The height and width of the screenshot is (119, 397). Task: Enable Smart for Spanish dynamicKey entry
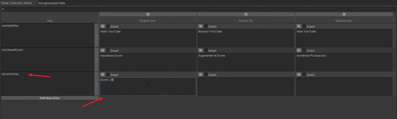[x=304, y=74]
